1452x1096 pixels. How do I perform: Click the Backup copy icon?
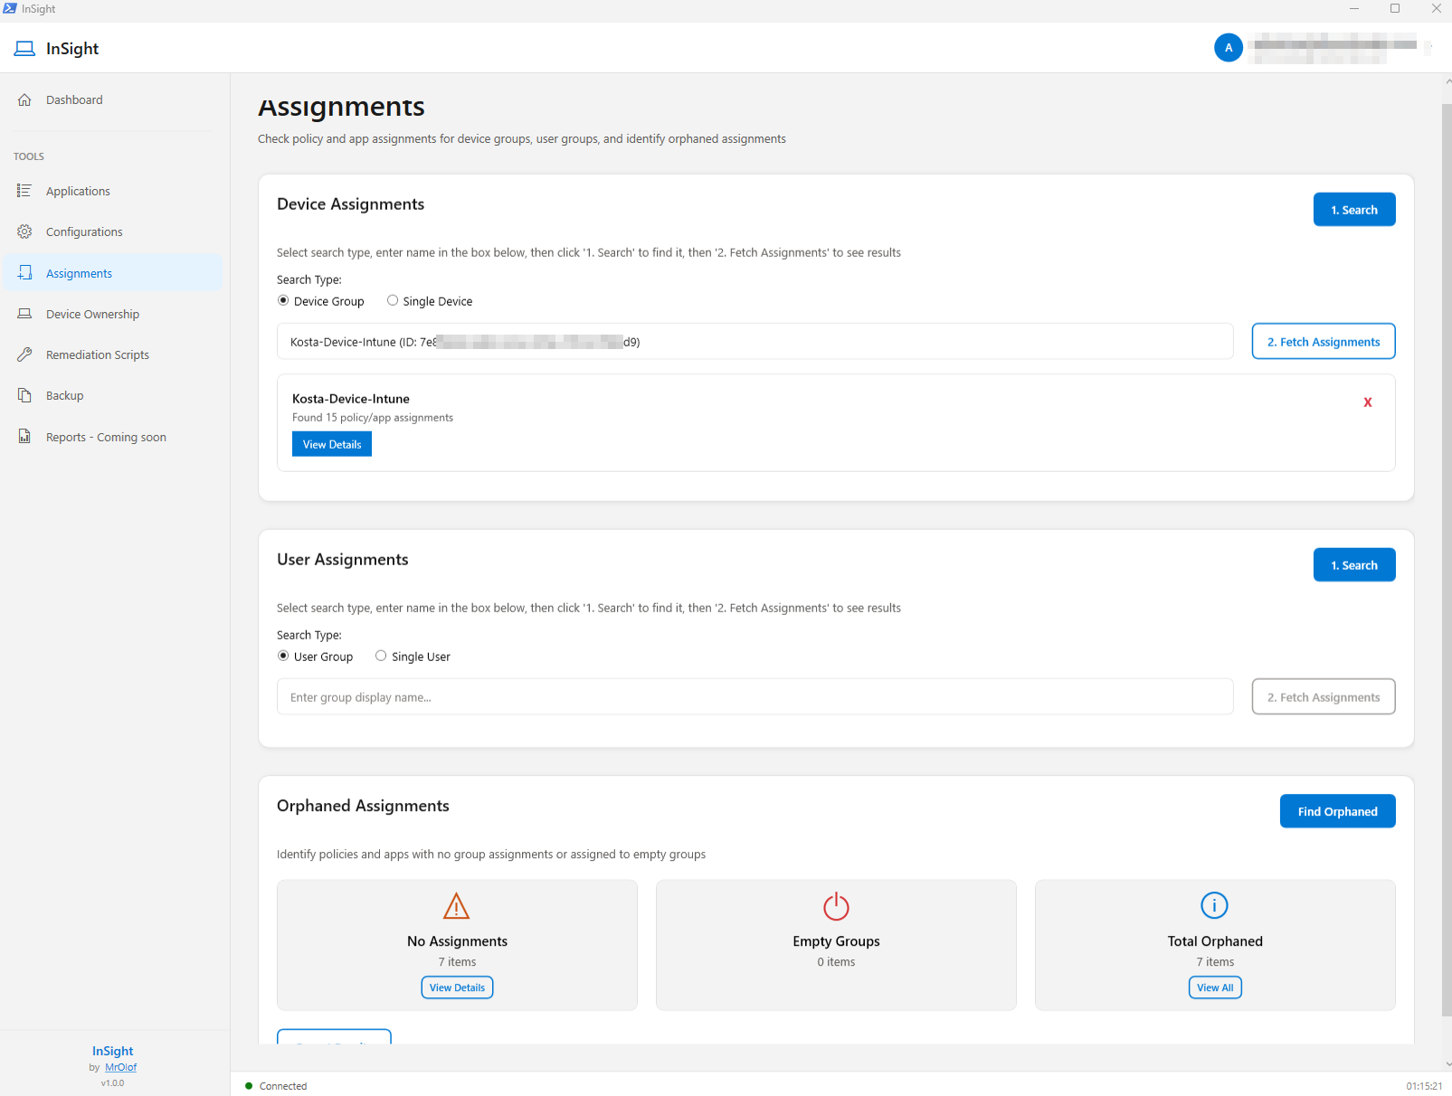(x=24, y=395)
